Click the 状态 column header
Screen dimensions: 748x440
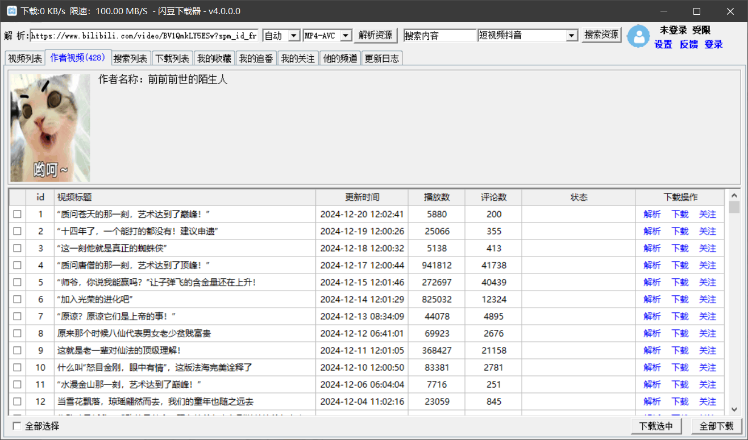click(579, 198)
